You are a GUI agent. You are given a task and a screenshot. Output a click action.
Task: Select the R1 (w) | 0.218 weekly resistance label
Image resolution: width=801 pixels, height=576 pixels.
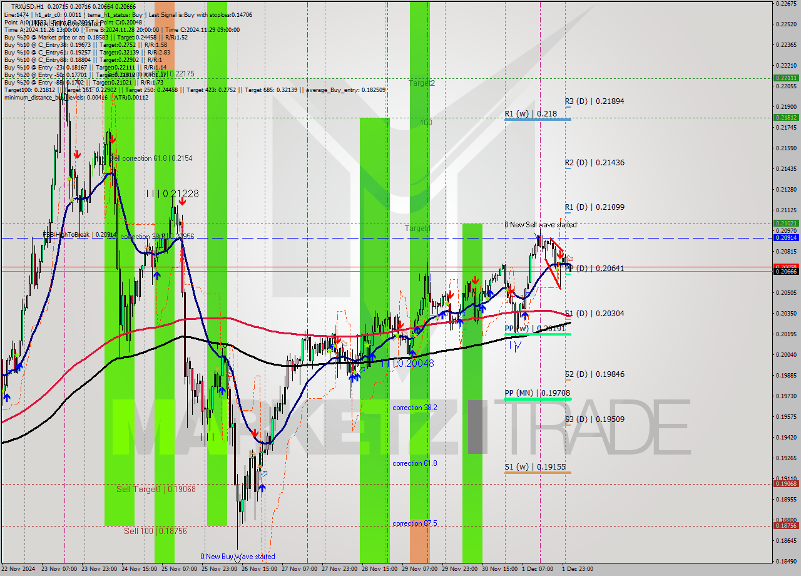click(530, 114)
